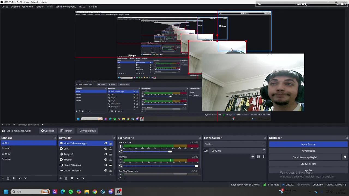Viewport: 349px width, 196px height.
Task: Open Mic/Aux three-dot options
Action: 121,161
